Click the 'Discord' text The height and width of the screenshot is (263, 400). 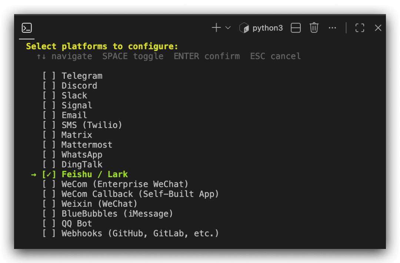(x=79, y=85)
